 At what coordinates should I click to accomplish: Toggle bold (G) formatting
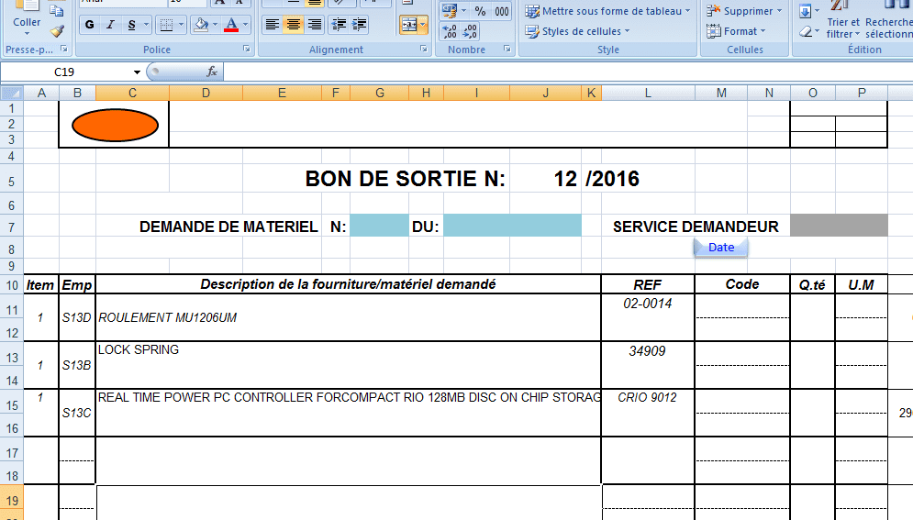pyautogui.click(x=89, y=25)
